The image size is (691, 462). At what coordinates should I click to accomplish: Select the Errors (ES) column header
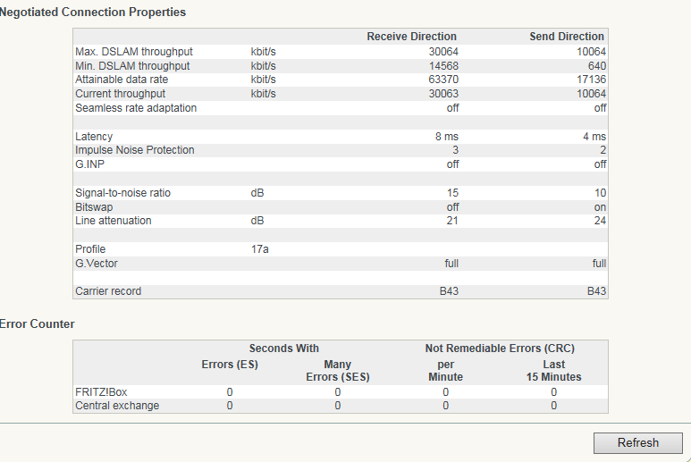(230, 365)
